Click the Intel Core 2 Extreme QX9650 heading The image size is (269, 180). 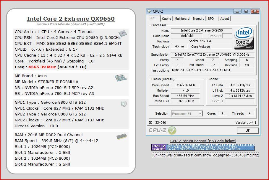tap(71, 19)
